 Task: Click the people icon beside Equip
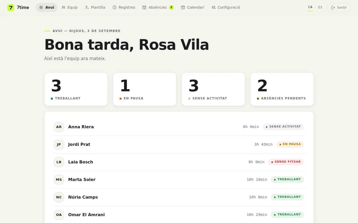63,7
